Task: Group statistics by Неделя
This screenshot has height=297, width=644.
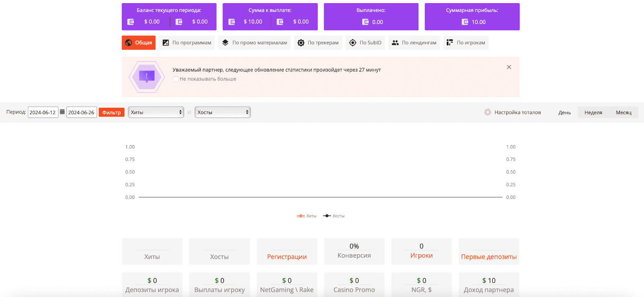Action: pyautogui.click(x=593, y=113)
